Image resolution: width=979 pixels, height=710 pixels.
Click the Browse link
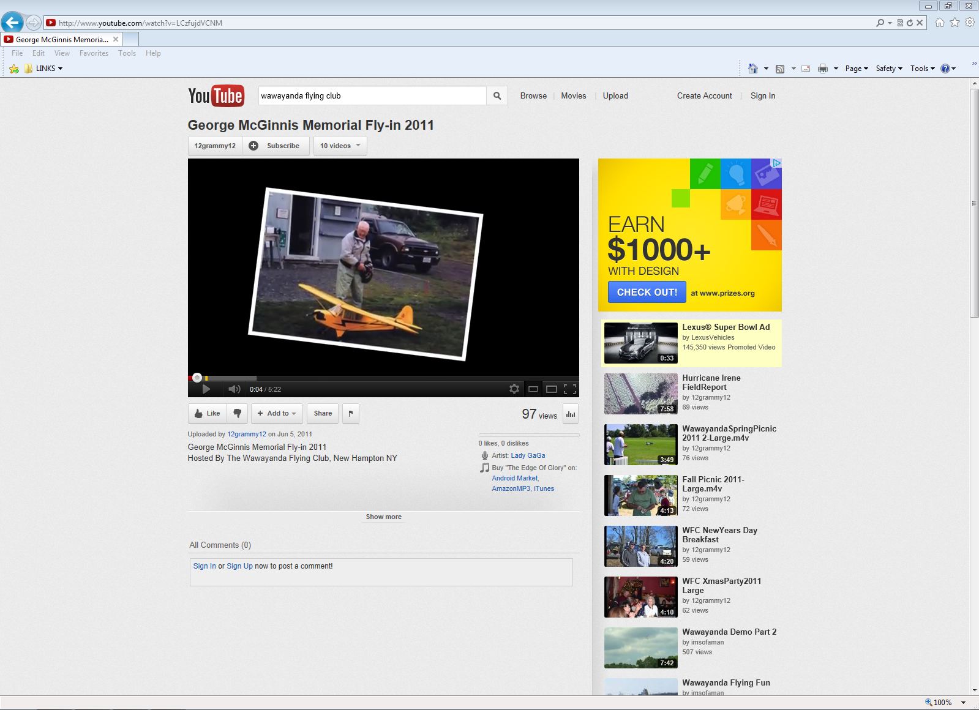[x=533, y=95]
